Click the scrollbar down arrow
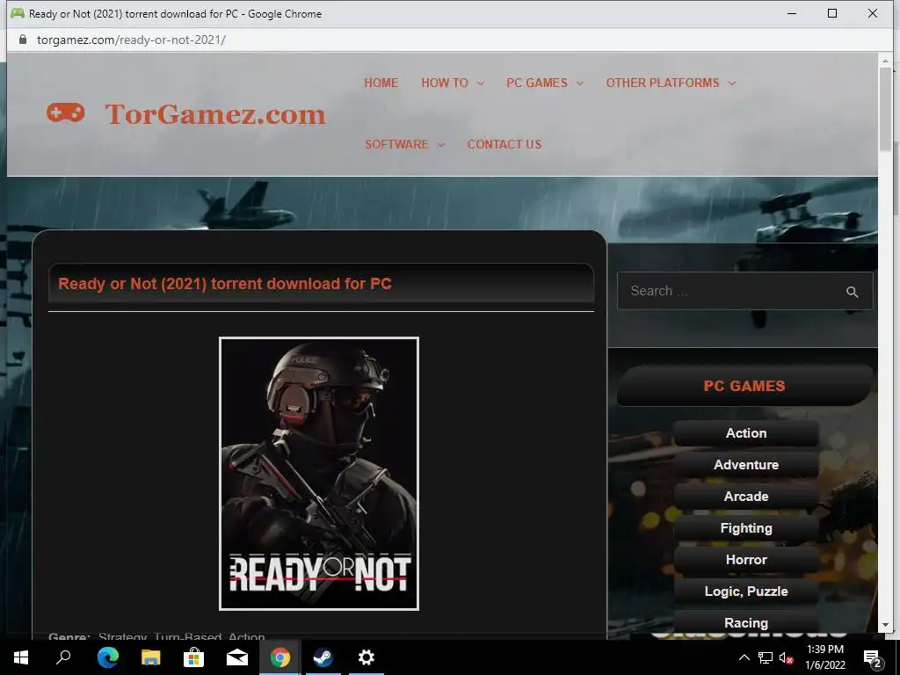The width and height of the screenshot is (900, 675). pyautogui.click(x=885, y=625)
